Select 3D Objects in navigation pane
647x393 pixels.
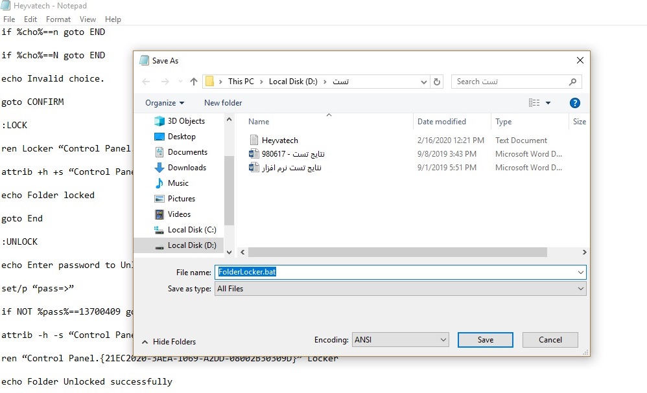179,121
